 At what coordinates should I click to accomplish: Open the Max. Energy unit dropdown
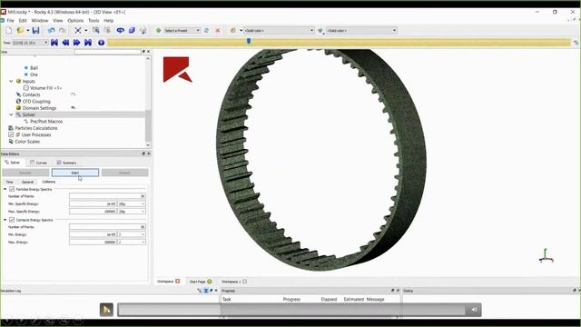click(132, 243)
